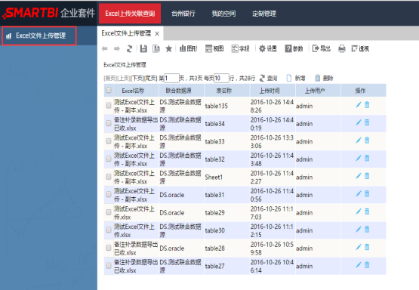Open the Excel上传关联查询 top menu
419x290 pixels.
(130, 14)
